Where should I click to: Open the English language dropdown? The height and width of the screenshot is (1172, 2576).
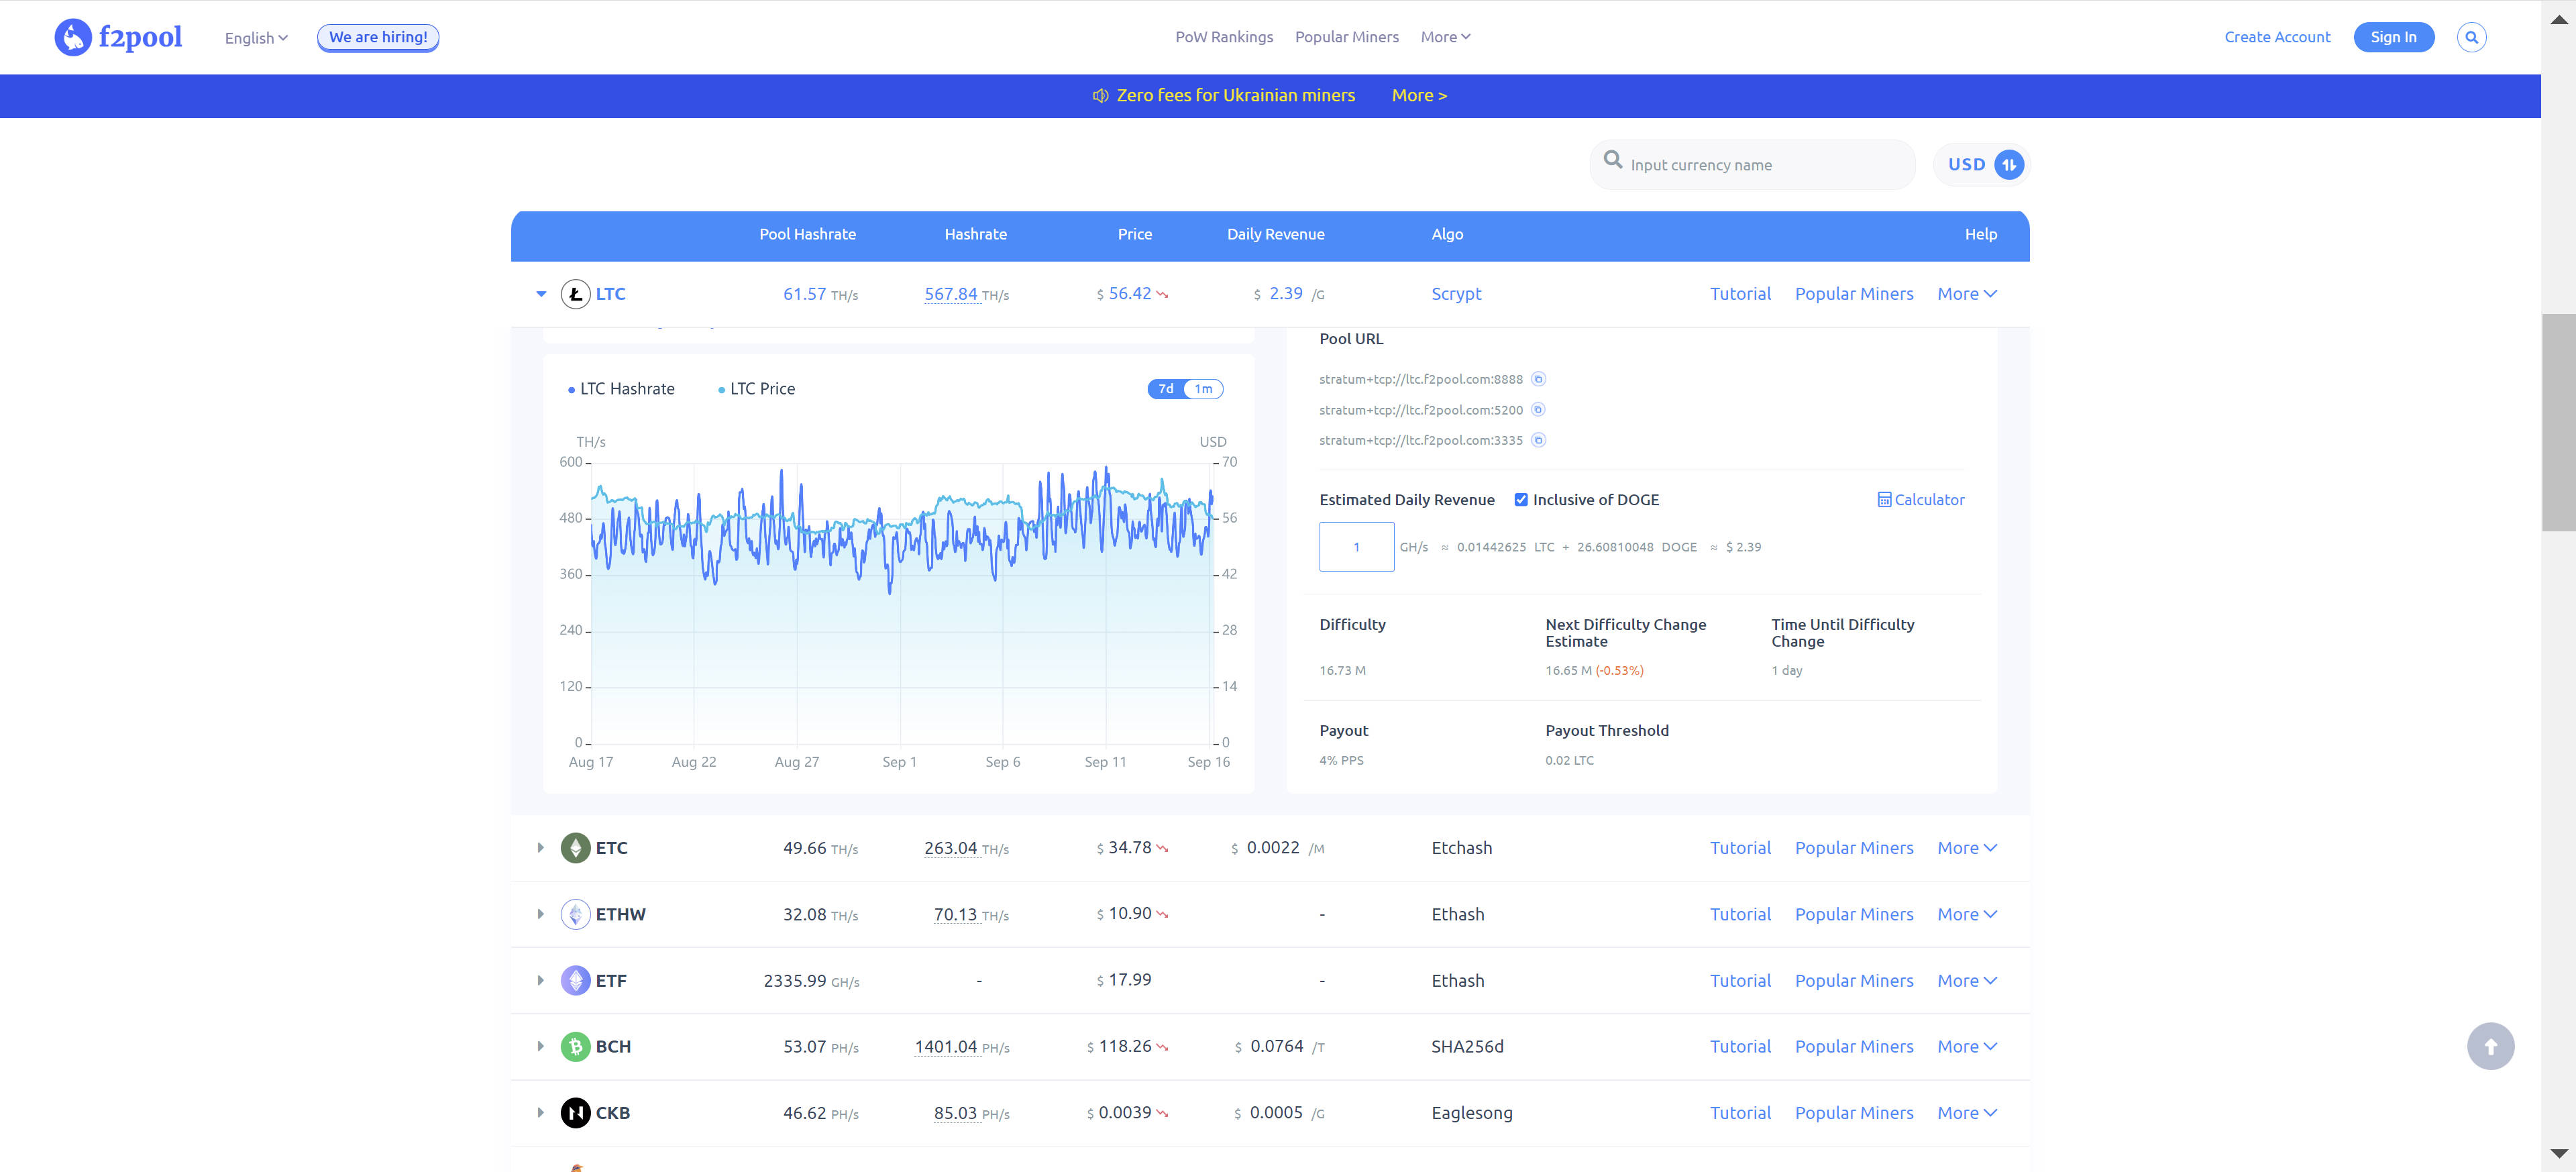pos(256,38)
